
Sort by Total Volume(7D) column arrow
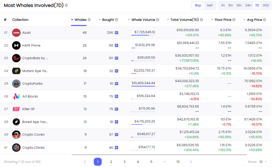(168, 20)
